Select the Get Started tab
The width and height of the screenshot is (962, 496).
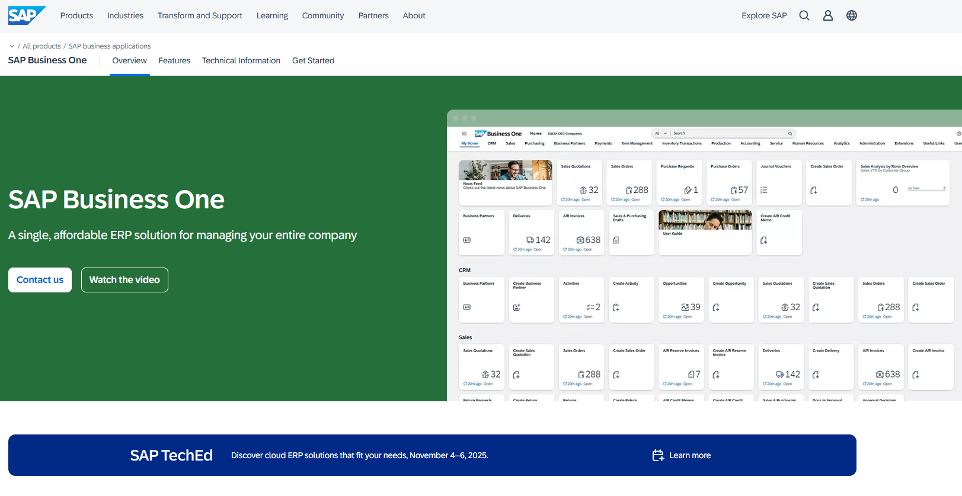pos(313,60)
